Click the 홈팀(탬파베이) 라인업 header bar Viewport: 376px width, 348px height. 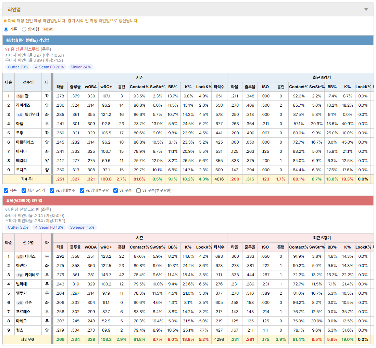tap(188, 201)
